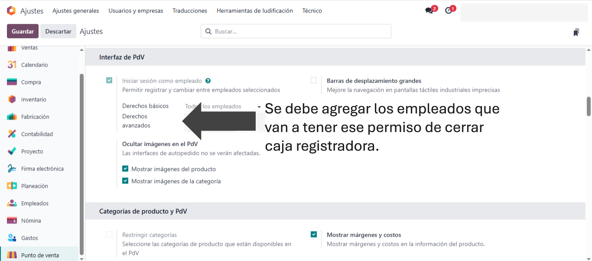Enable Barras de desplazamiento grandes checkbox
Image resolution: width=592 pixels, height=261 pixels.
pyautogui.click(x=314, y=80)
